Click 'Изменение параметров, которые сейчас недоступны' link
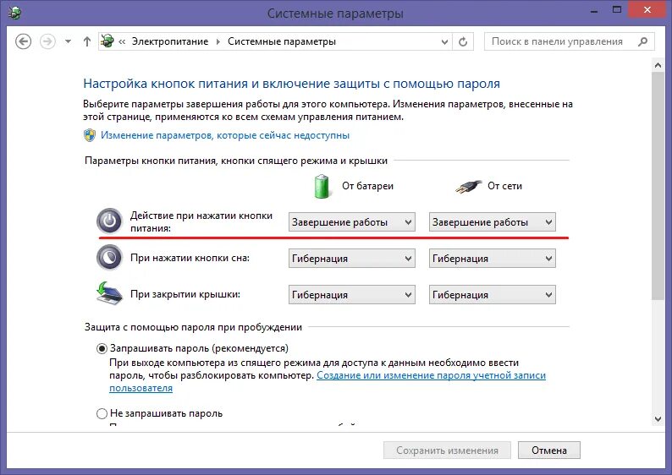The image size is (672, 475). pos(225,135)
